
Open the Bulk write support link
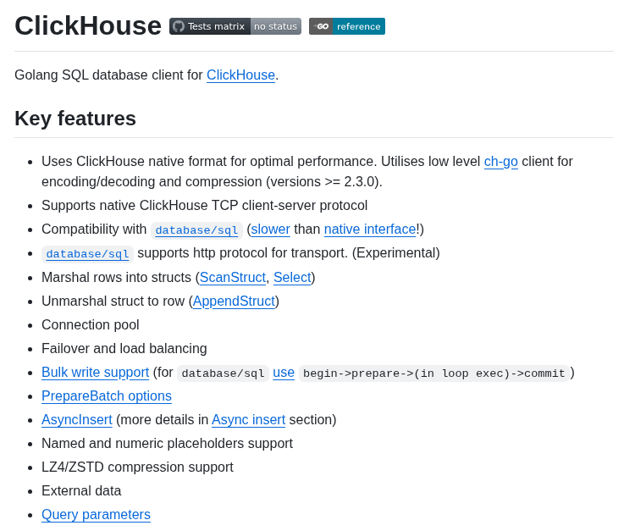tap(96, 372)
